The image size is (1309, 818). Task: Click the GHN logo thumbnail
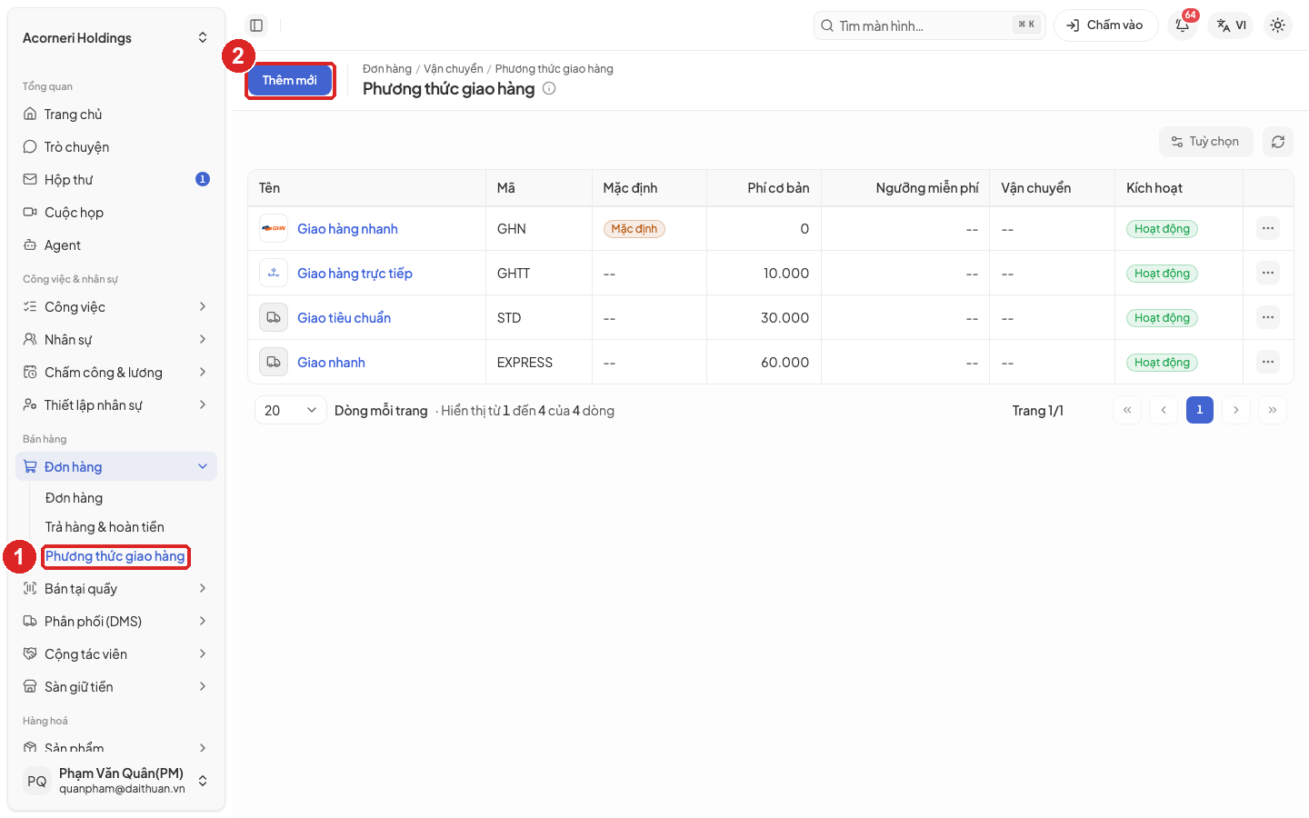point(274,228)
